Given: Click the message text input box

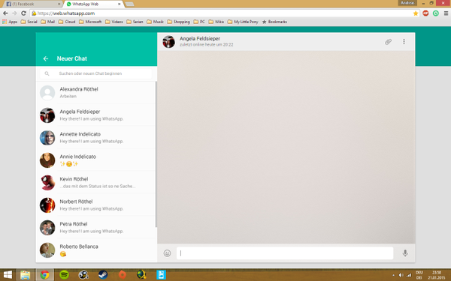Looking at the screenshot, I should [x=285, y=253].
